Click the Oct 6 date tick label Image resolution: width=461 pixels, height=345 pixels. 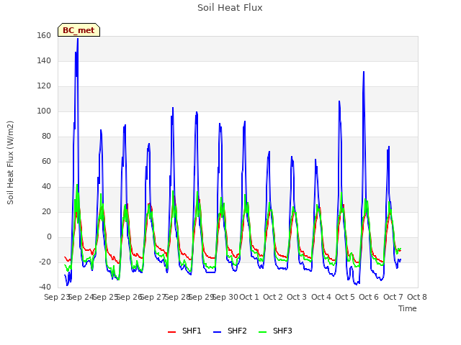[369, 297]
